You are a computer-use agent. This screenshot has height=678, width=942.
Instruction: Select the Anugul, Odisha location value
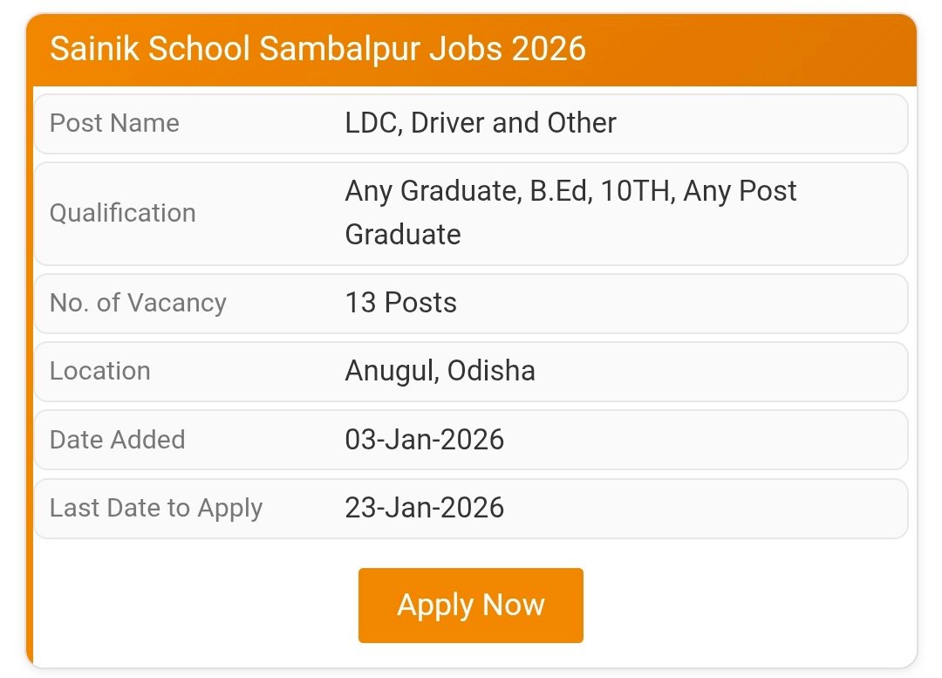[x=440, y=371]
